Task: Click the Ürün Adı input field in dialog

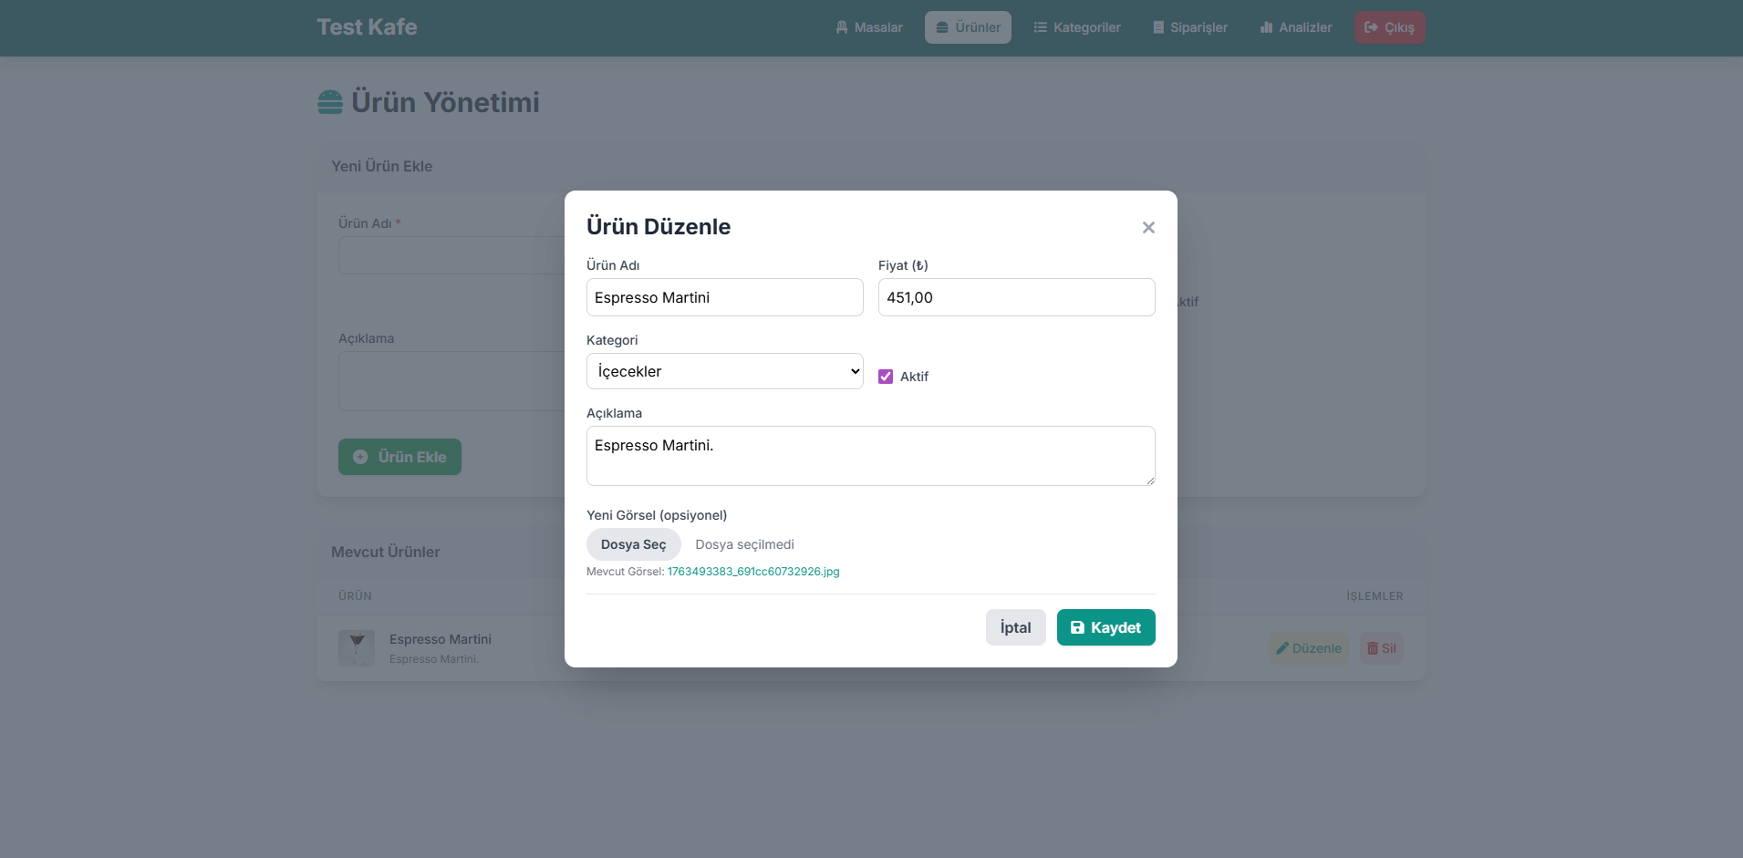Action: click(724, 297)
